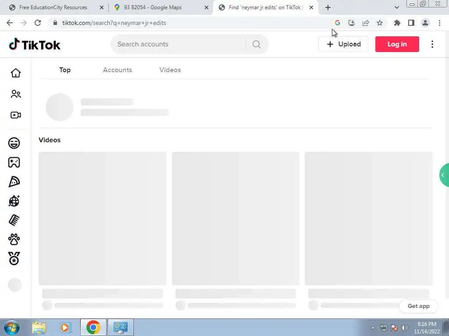The image size is (449, 336).
Task: Select the Gaming controller category icon
Action: point(14,162)
